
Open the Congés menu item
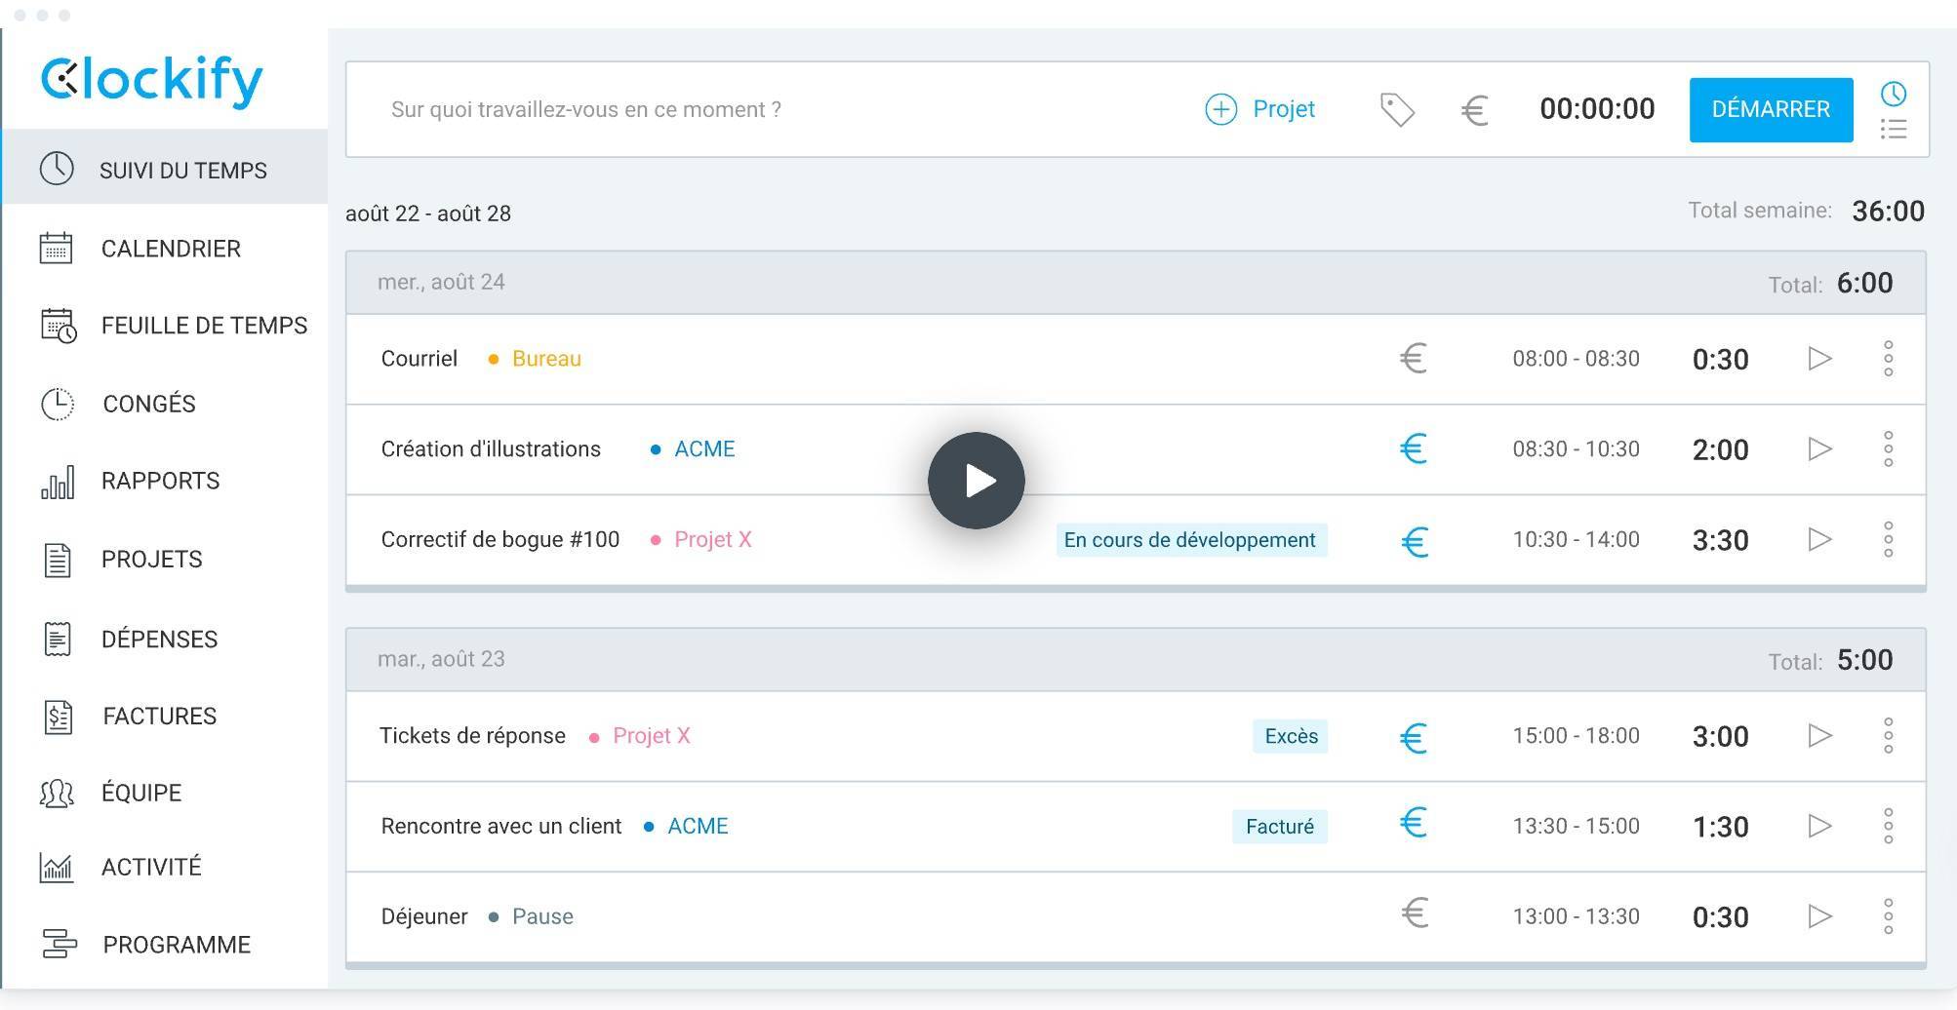56,404
